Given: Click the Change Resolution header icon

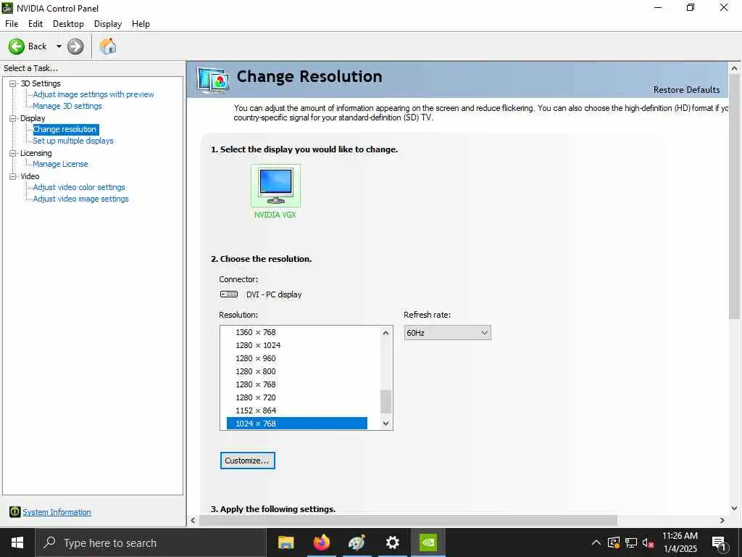Looking at the screenshot, I should [214, 80].
